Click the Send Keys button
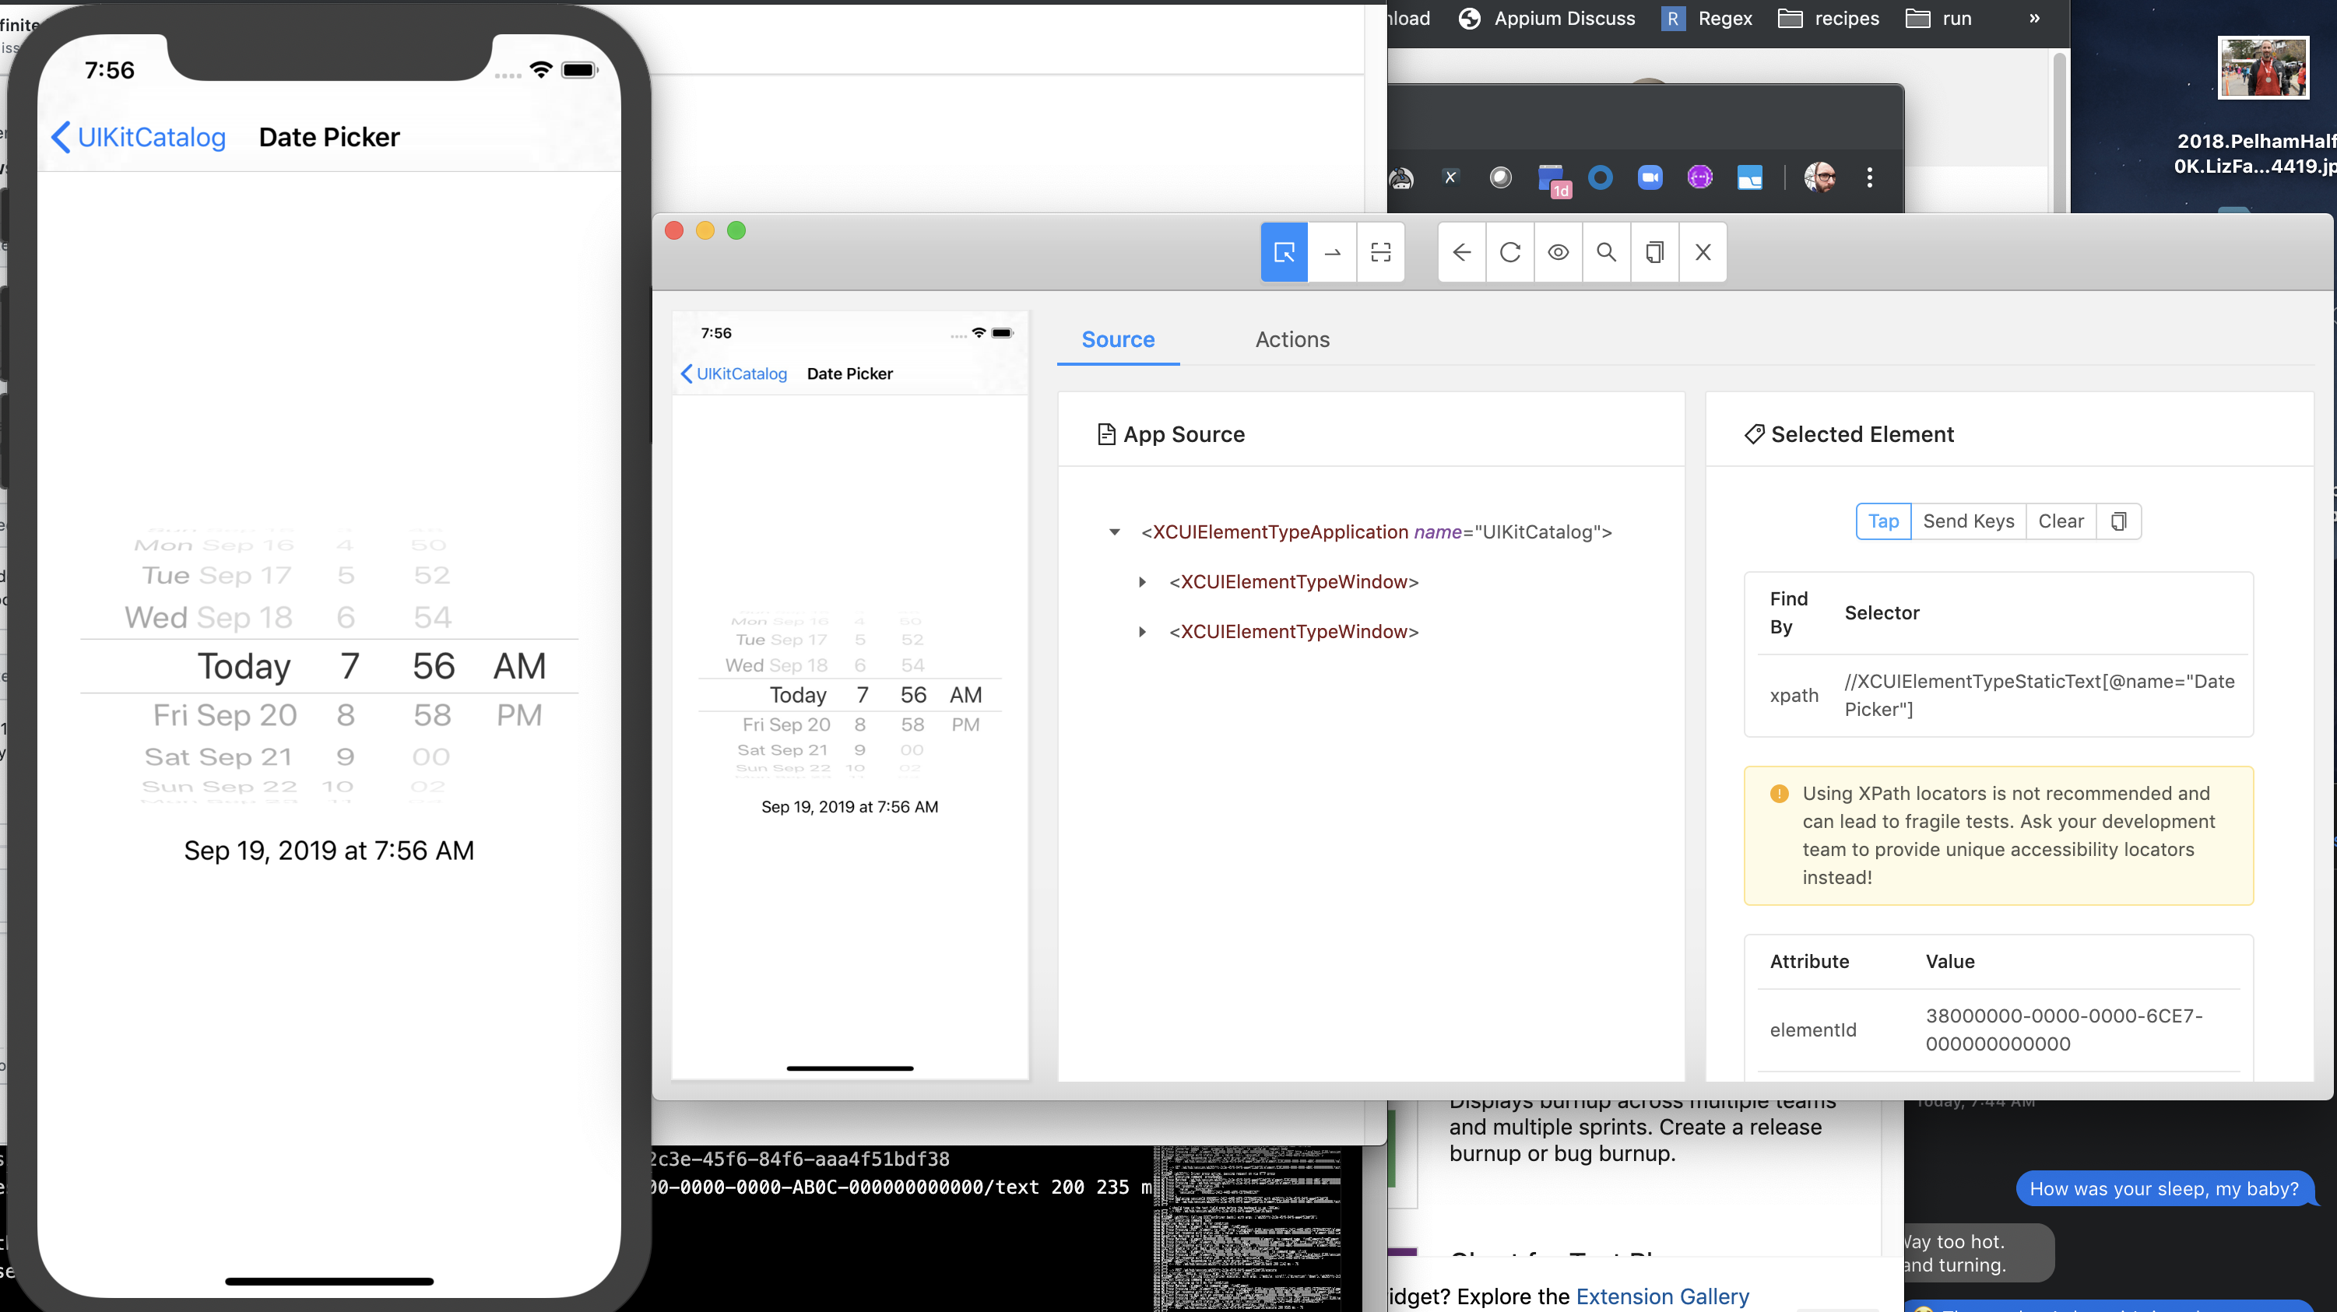 (1968, 521)
